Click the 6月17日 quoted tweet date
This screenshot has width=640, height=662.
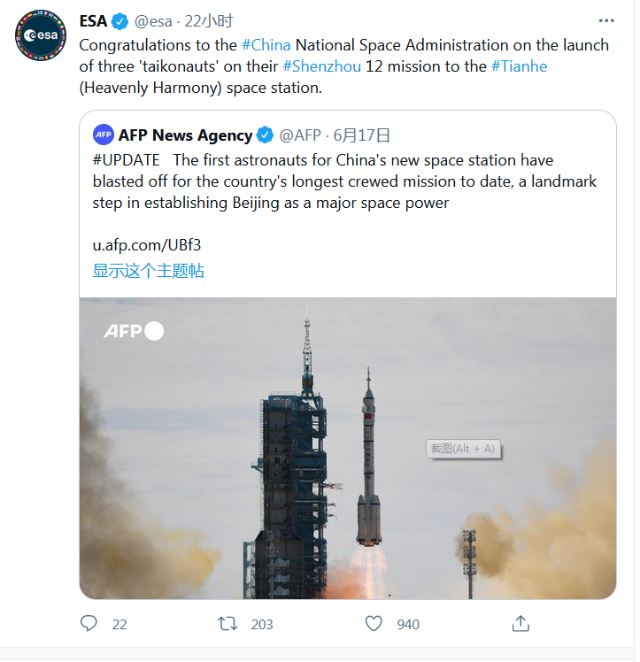361,135
